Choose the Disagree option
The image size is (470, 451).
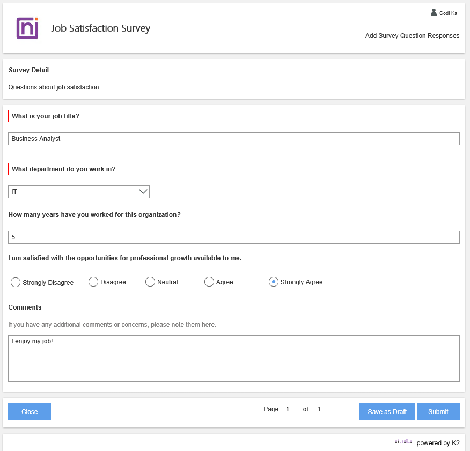coord(93,281)
